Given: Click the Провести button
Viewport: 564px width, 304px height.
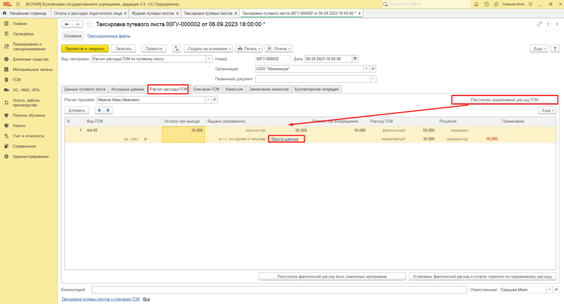Looking at the screenshot, I should tap(154, 49).
